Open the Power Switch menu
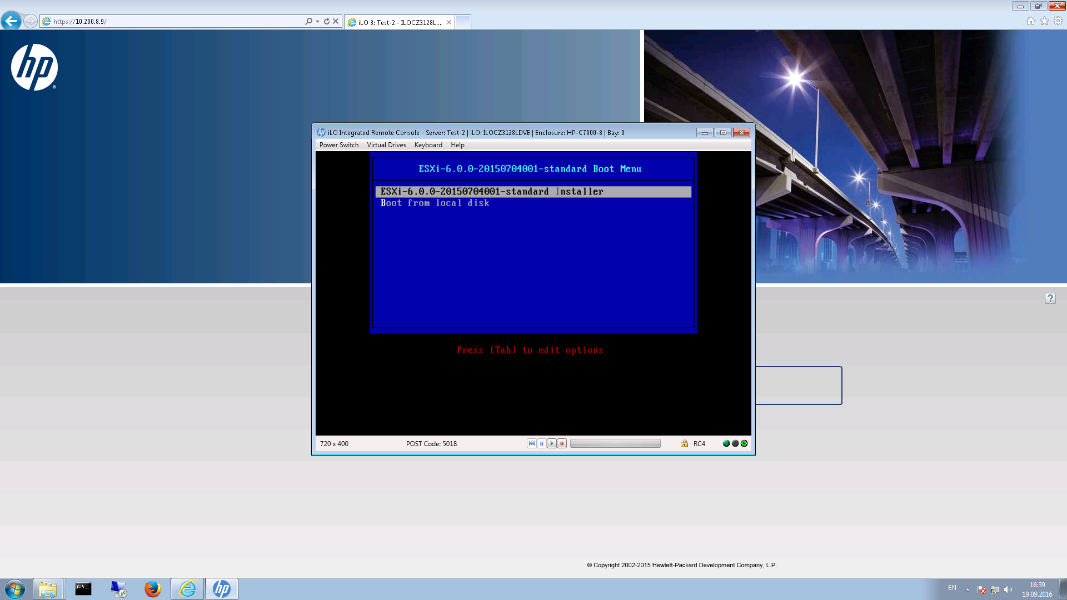Screen dimensions: 1067x600 pyautogui.click(x=339, y=145)
